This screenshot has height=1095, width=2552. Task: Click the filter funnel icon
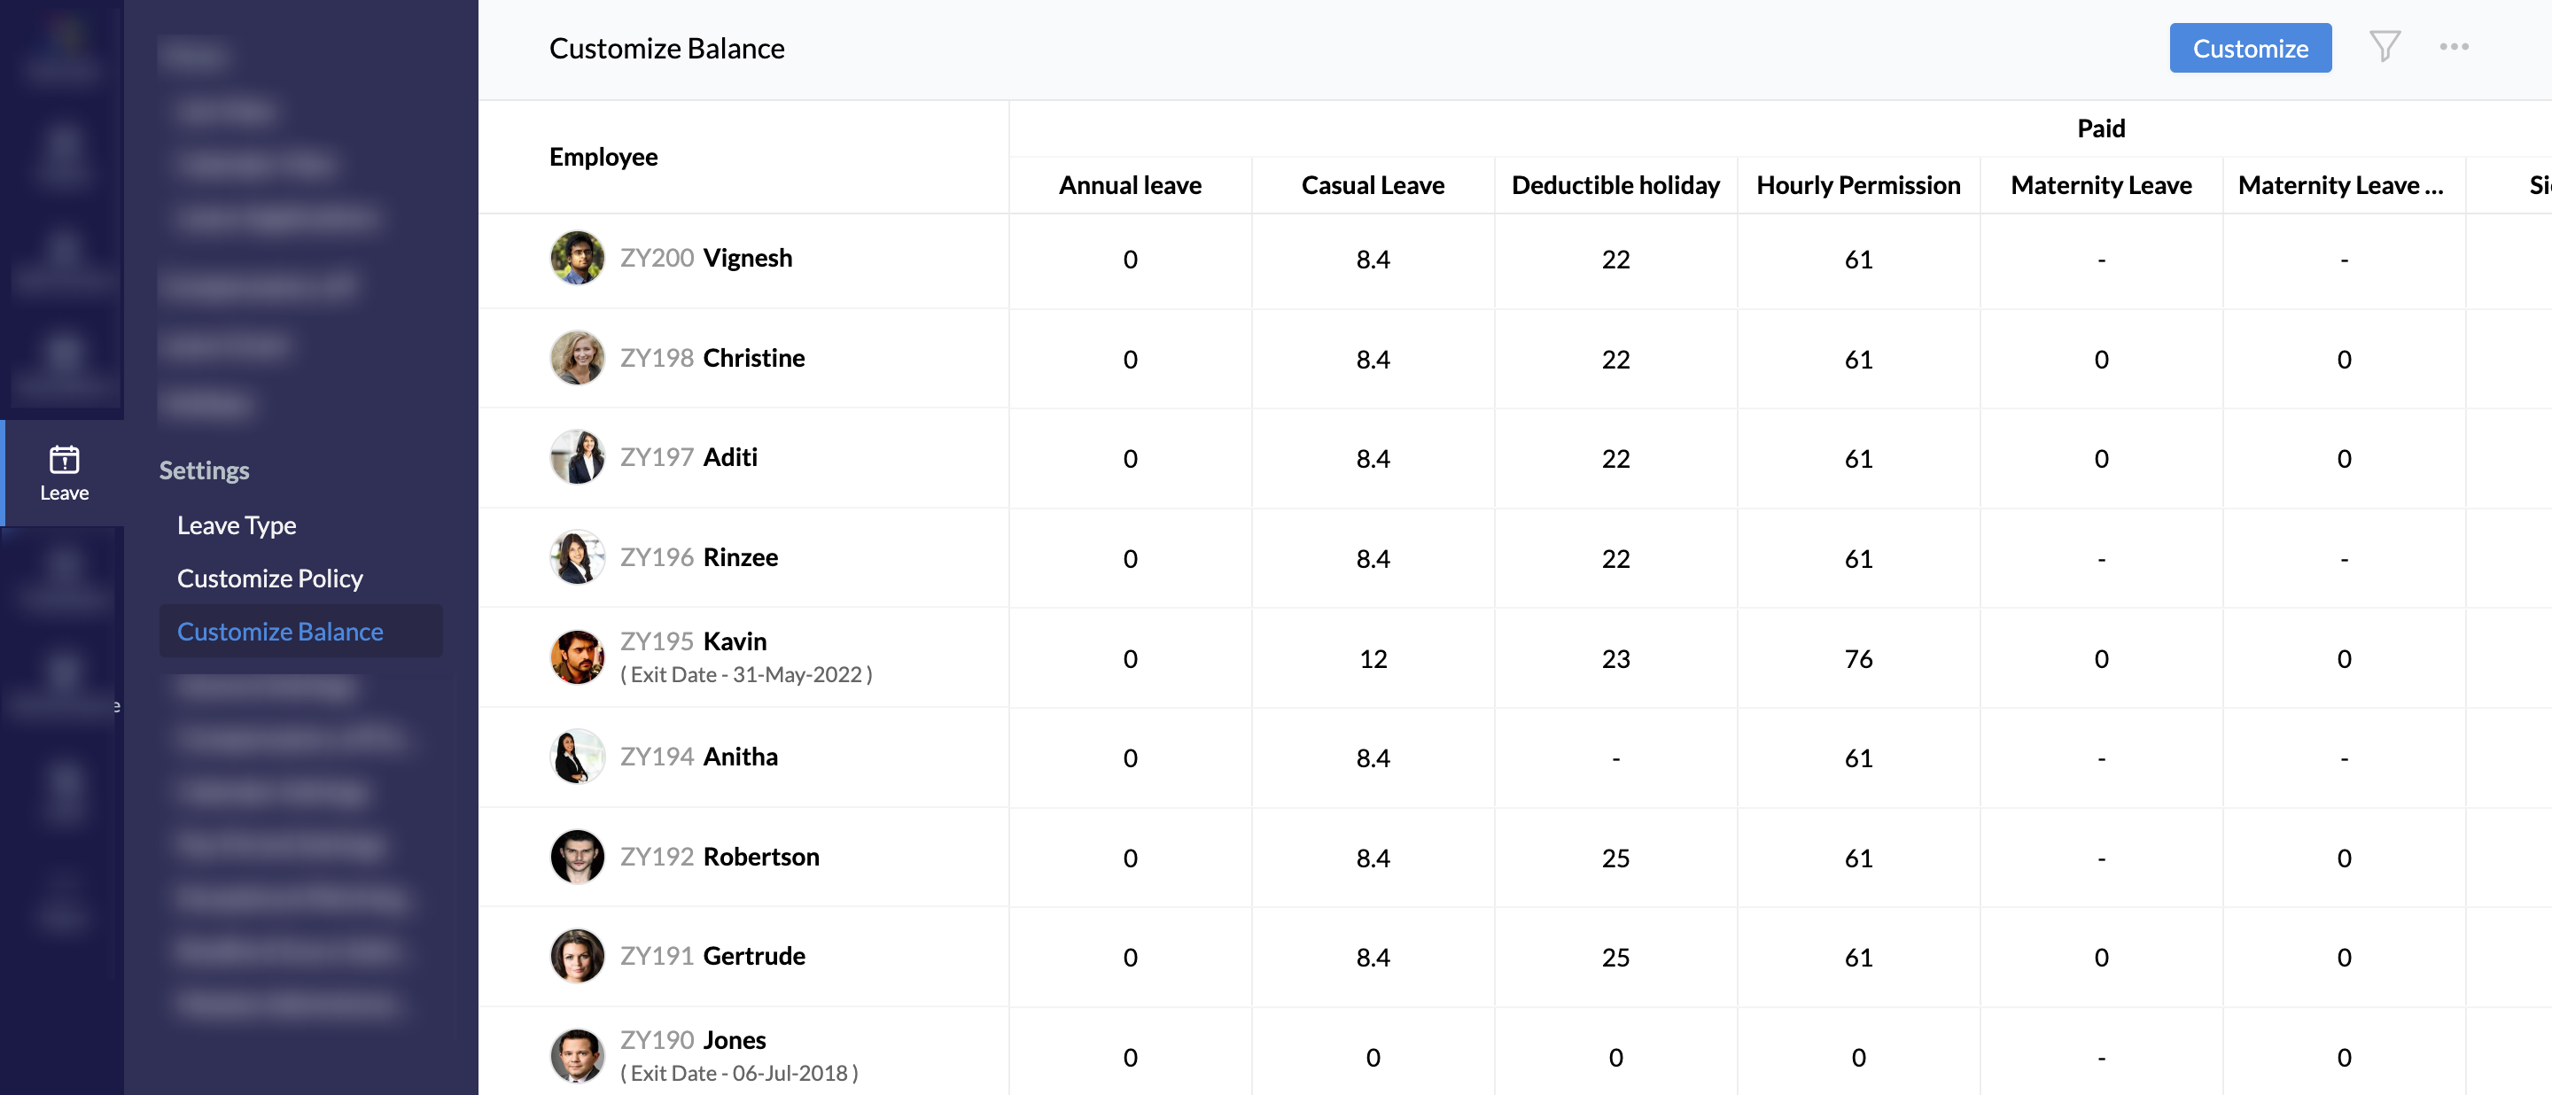pyautogui.click(x=2384, y=47)
